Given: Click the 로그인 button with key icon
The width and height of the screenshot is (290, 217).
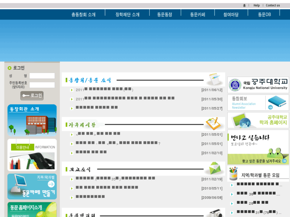Looking at the screenshot, I should pos(32,96).
